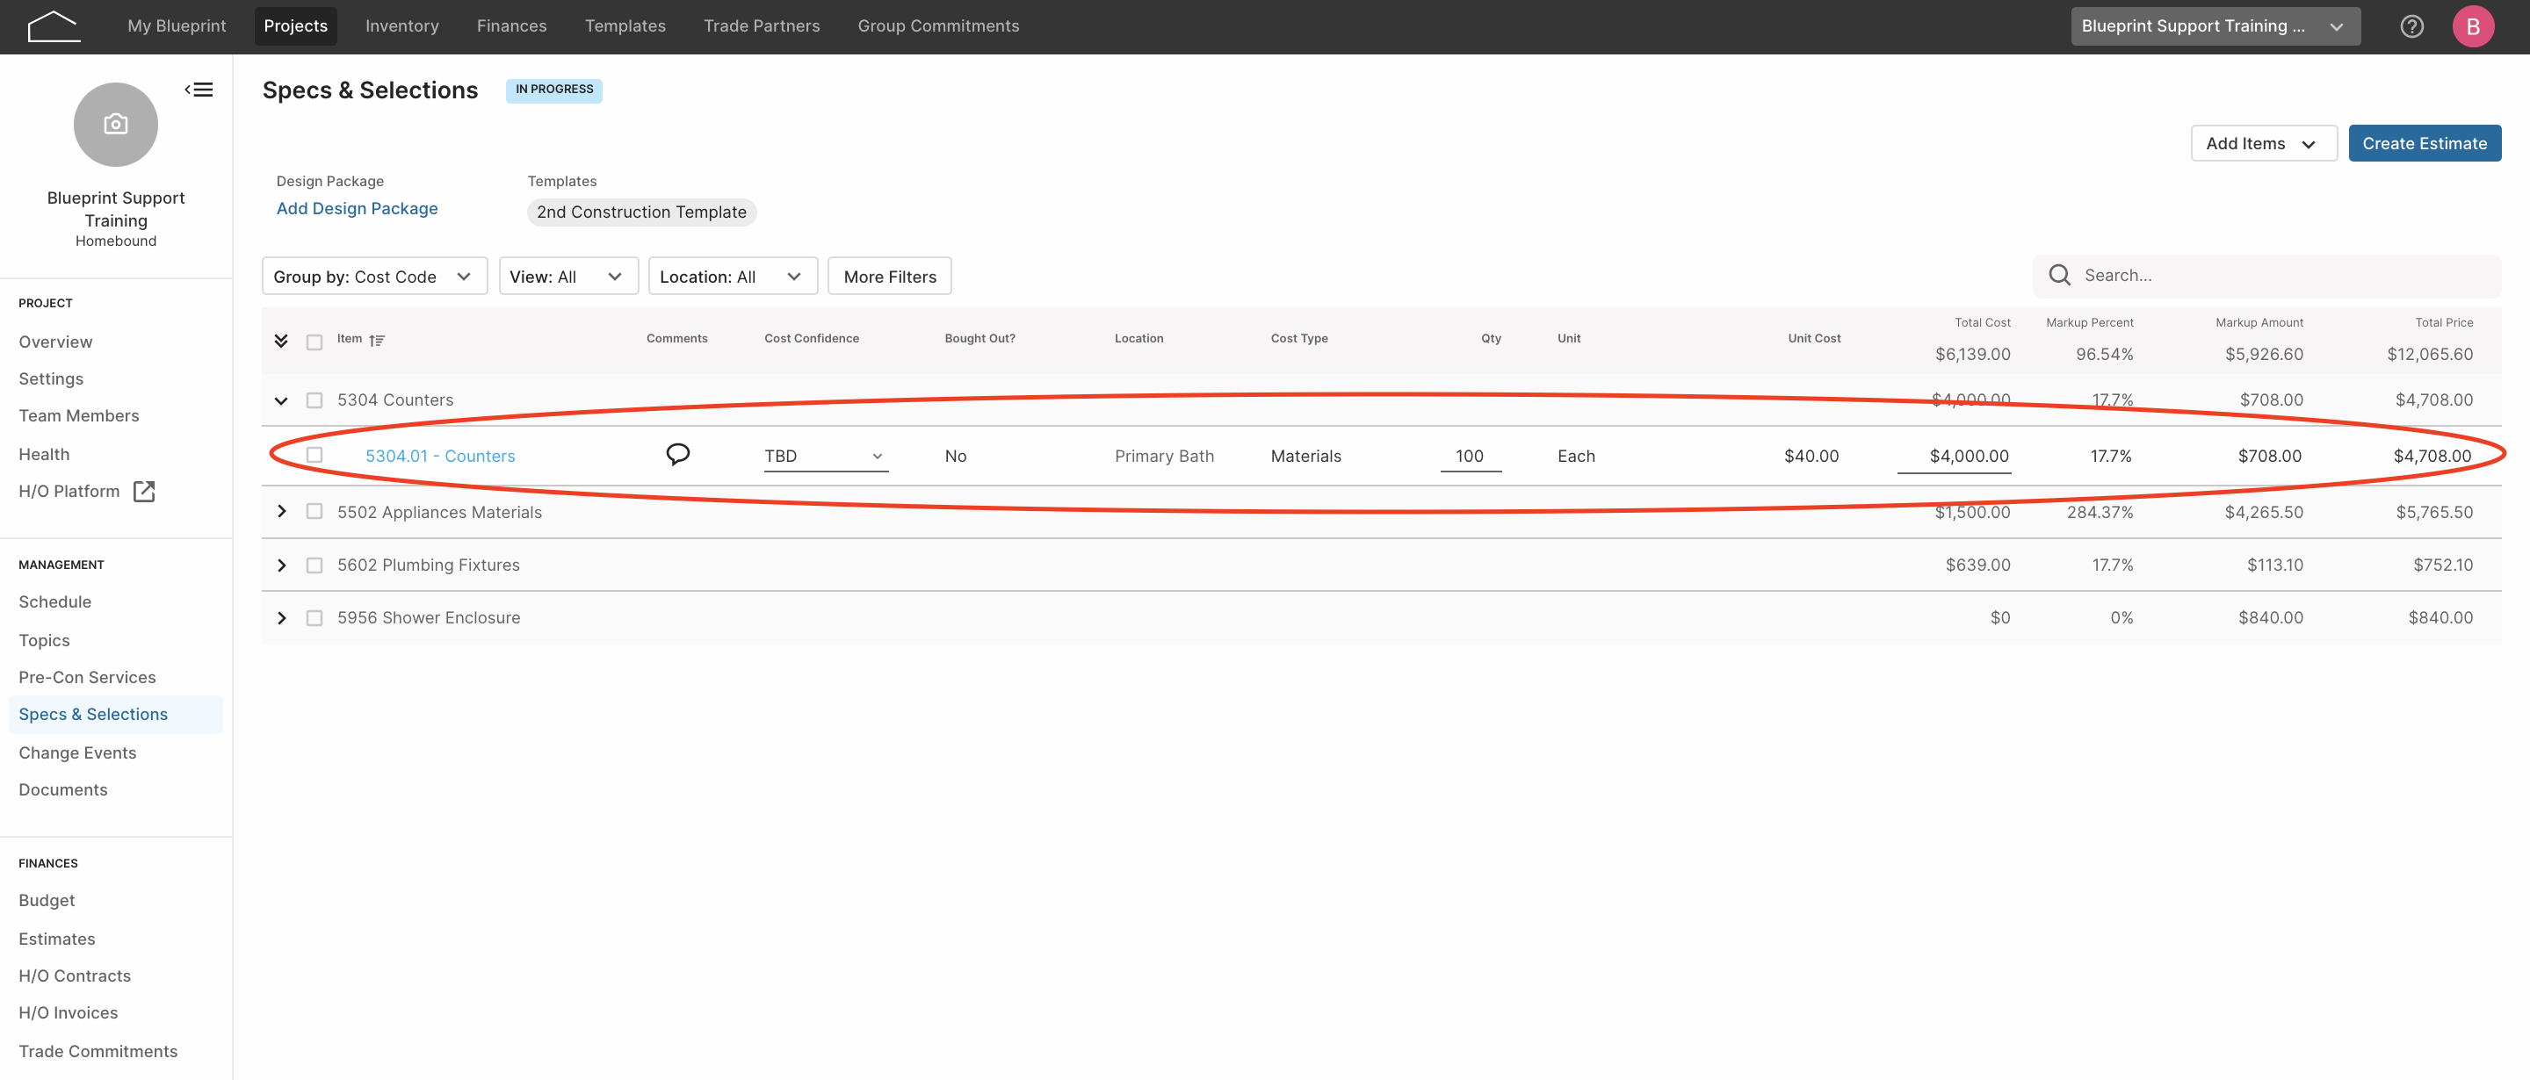Click the IN PROGRESS status badge

tap(554, 90)
